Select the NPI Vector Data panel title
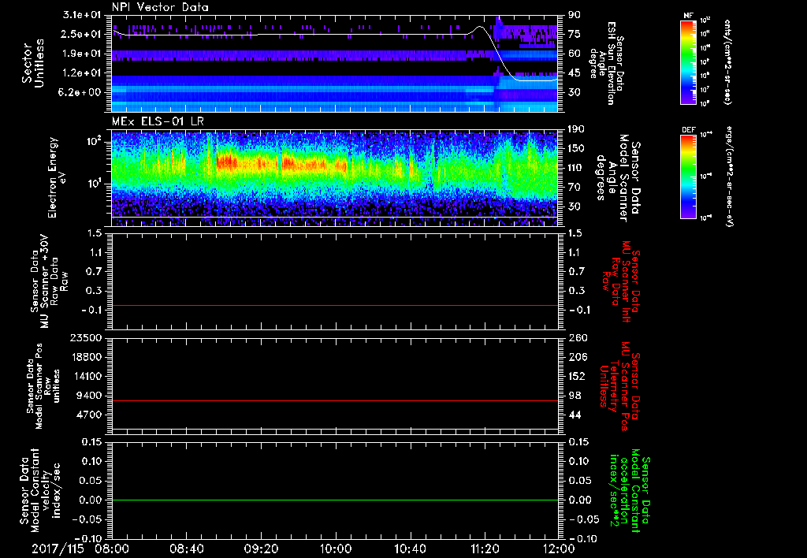Image resolution: width=807 pixels, height=558 pixels. [160, 6]
